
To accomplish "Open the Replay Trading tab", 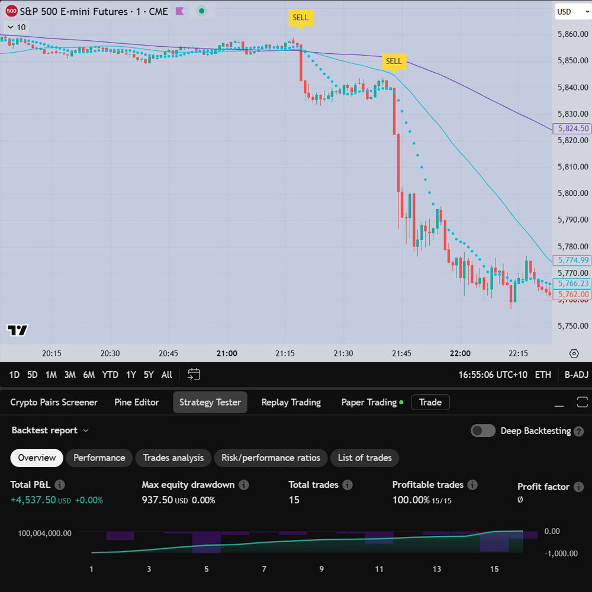I will pos(291,403).
